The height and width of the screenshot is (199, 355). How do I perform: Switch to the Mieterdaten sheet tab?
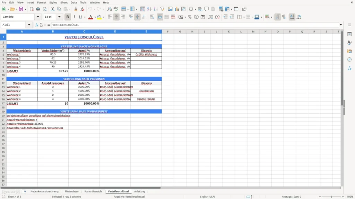pyautogui.click(x=71, y=191)
